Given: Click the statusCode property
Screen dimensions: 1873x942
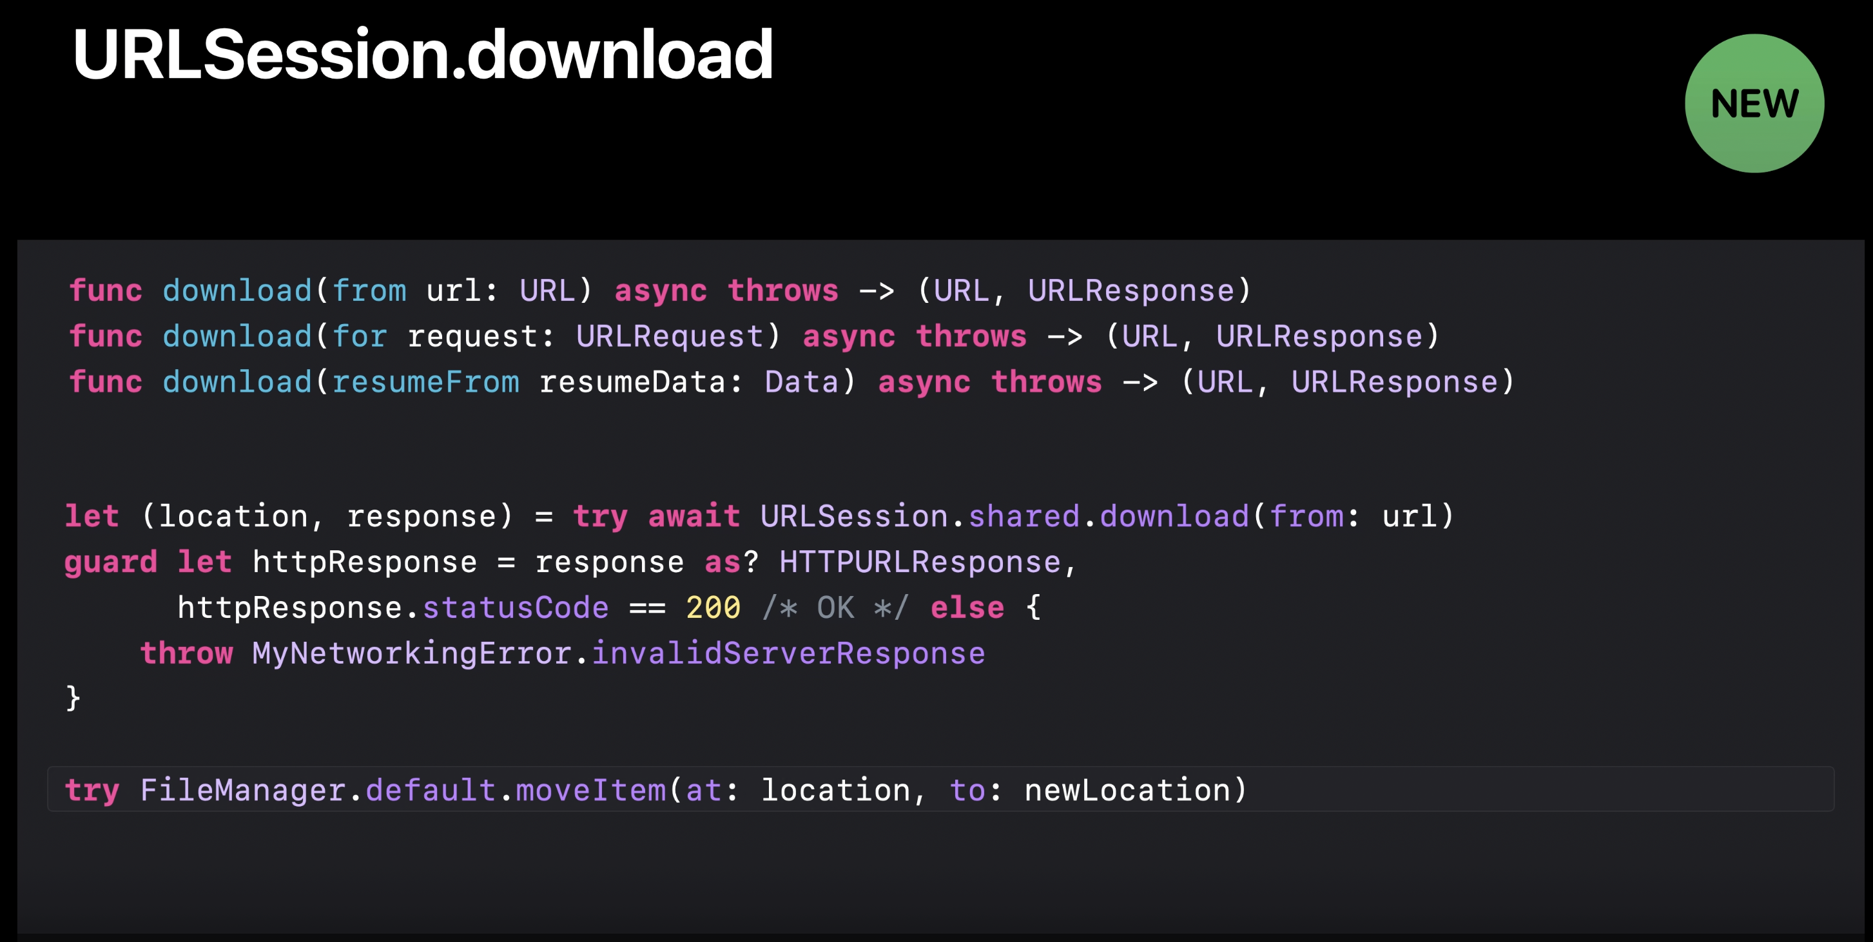Looking at the screenshot, I should tap(516, 608).
